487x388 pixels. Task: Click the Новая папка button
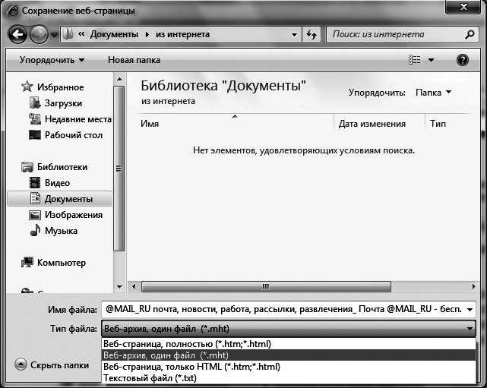134,60
